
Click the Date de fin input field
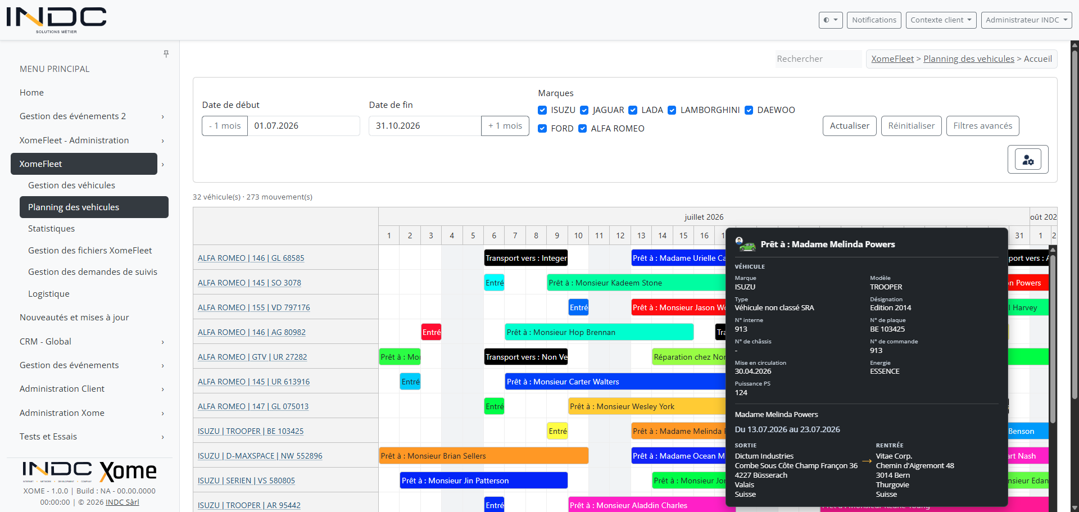[x=425, y=126]
